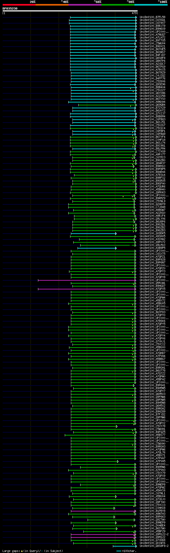Click hit UniRef100_A7LH72
Screen dimensions: 170x553
click(x=152, y=38)
